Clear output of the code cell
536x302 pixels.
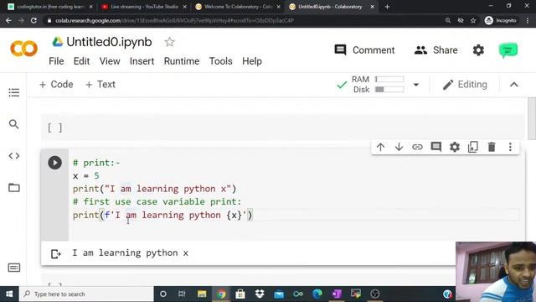(56, 253)
